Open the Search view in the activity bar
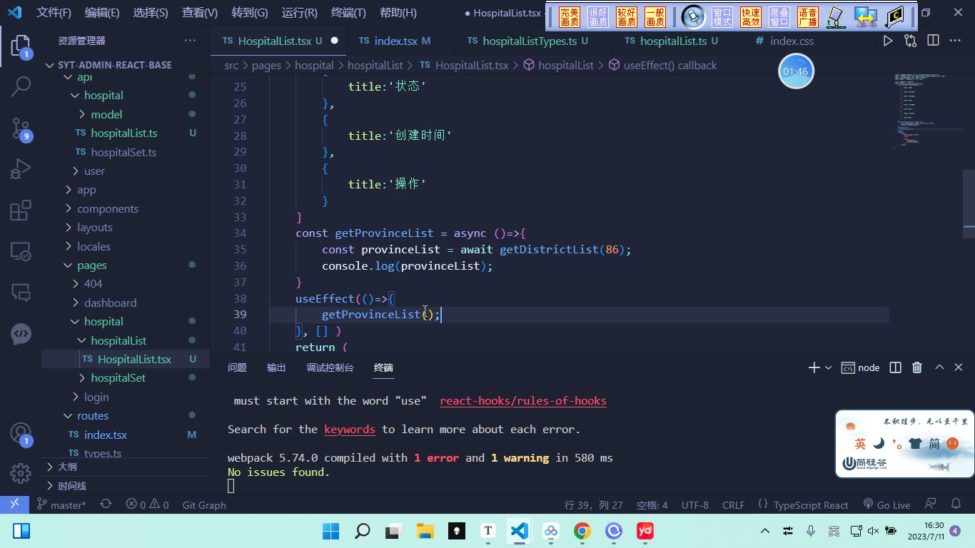Screen dimensions: 975x548 21,87
